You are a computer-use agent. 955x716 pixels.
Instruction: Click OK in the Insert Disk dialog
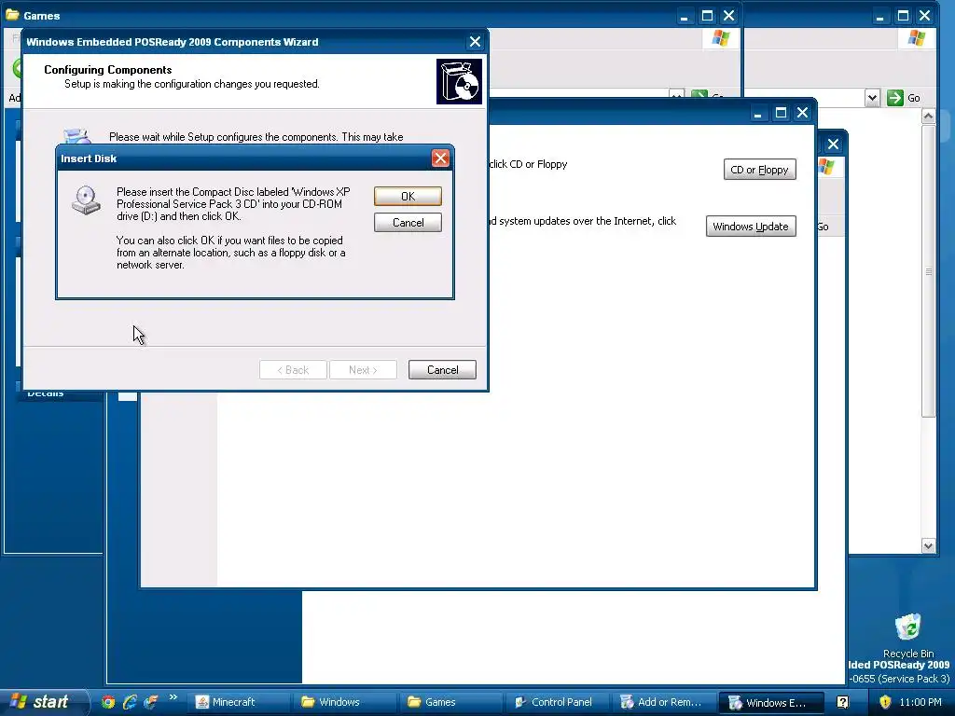(x=408, y=197)
